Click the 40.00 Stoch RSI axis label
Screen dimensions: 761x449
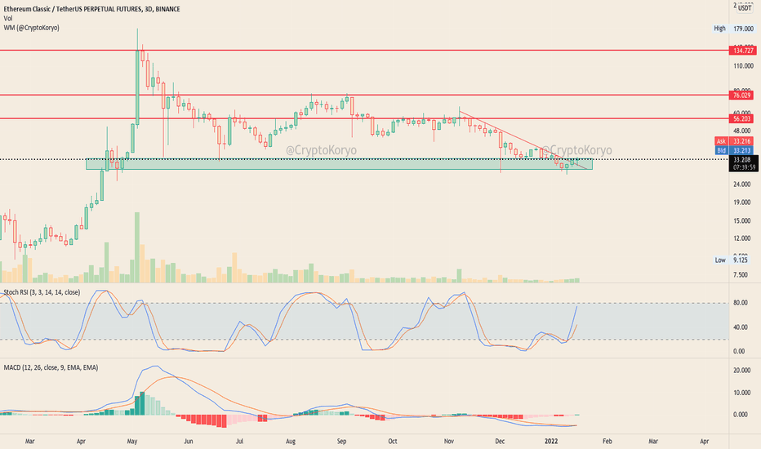pyautogui.click(x=740, y=327)
